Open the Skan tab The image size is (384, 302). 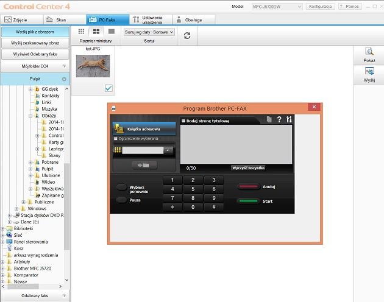[65, 19]
